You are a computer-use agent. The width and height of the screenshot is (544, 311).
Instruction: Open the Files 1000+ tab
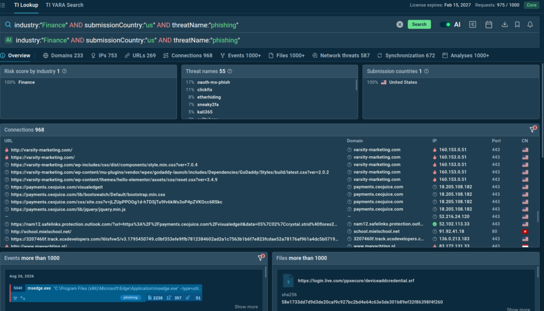pos(286,56)
